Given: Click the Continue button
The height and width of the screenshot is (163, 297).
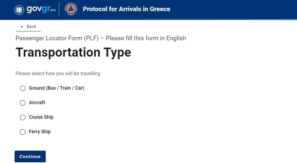Looking at the screenshot, I should [30, 156].
